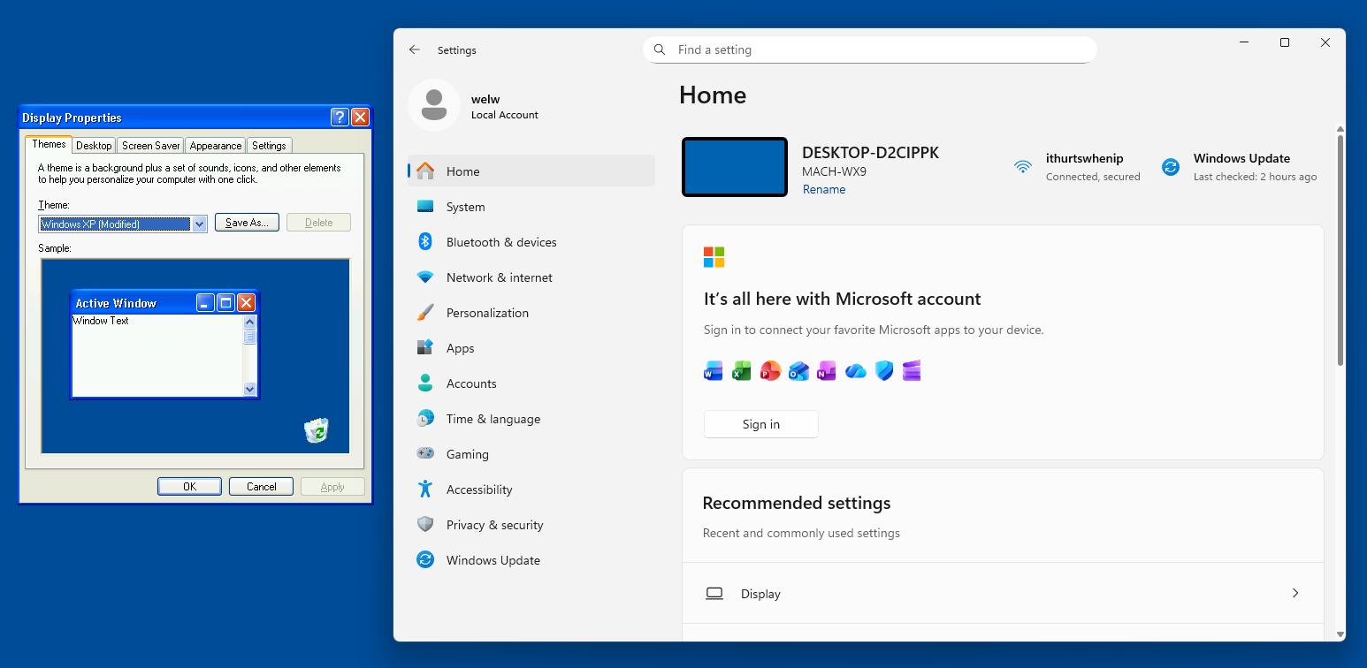Image resolution: width=1367 pixels, height=668 pixels.
Task: Click the Sign in button
Action: point(760,424)
